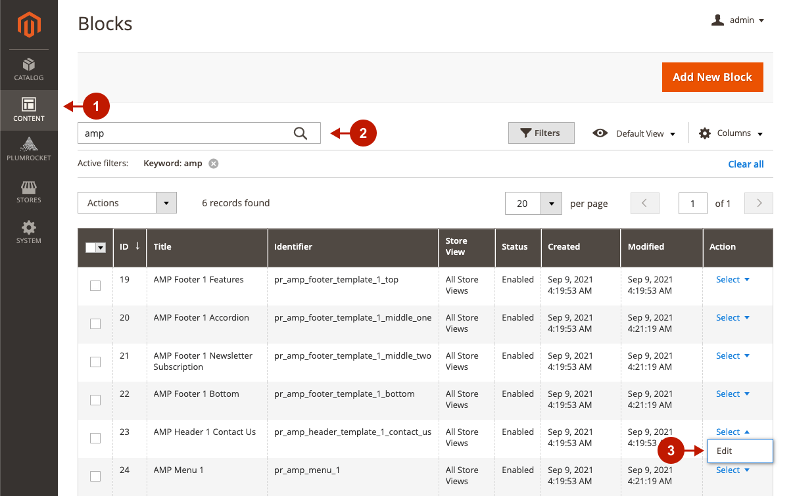The image size is (793, 496).
Task: Expand the Actions dropdown
Action: pos(127,203)
